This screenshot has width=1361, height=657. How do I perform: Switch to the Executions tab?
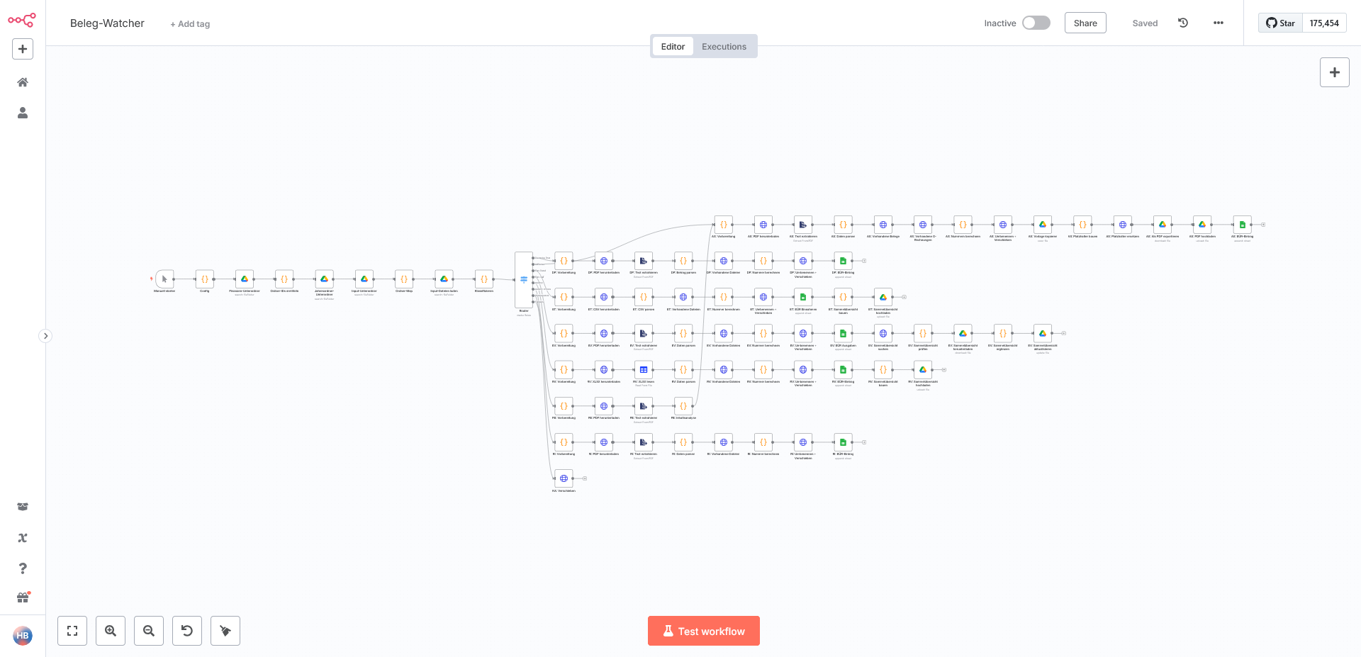coord(724,47)
